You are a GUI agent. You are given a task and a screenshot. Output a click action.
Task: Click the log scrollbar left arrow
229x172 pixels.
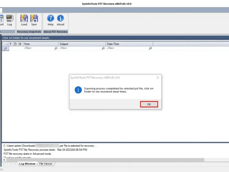tap(4, 160)
